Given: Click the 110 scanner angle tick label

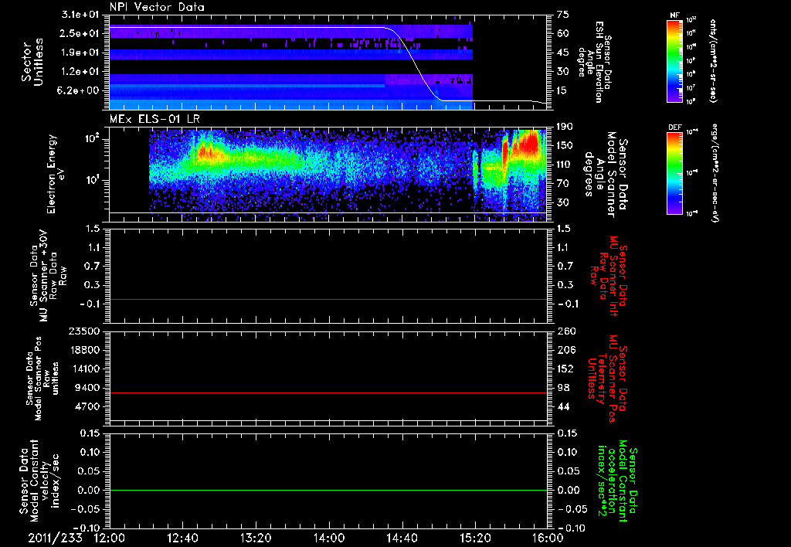Looking at the screenshot, I should coord(565,165).
